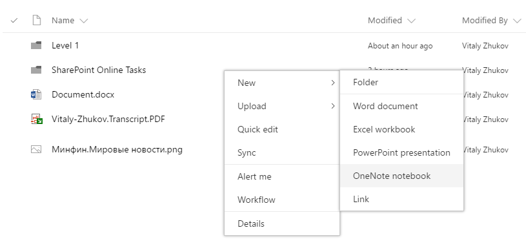Open the Modified column dropdown
The height and width of the screenshot is (239, 526).
411,21
